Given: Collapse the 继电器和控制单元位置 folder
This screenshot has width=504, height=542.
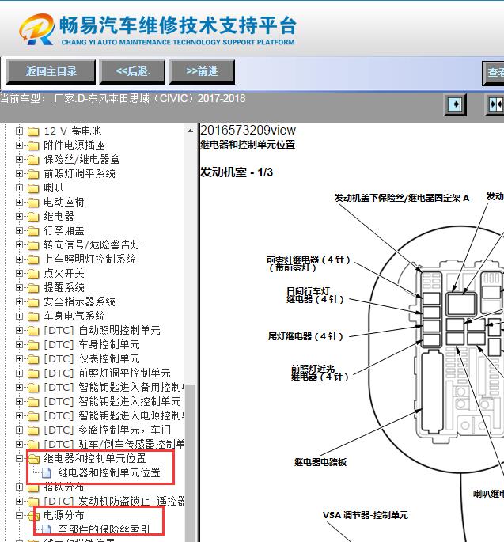Looking at the screenshot, I should point(19,458).
